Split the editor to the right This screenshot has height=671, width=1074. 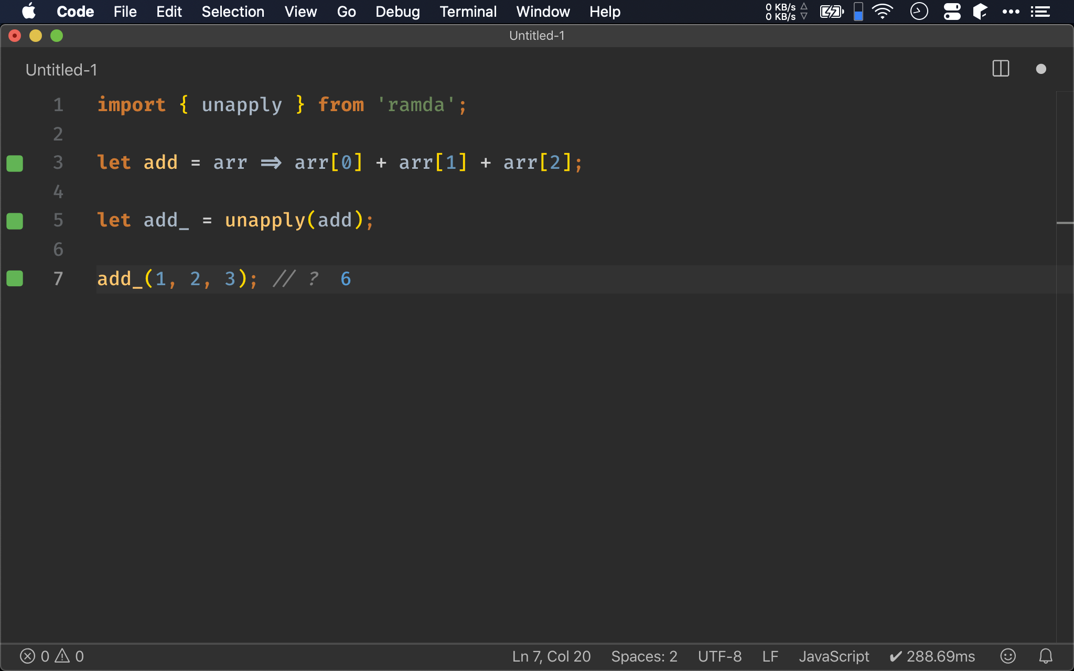click(x=1001, y=69)
